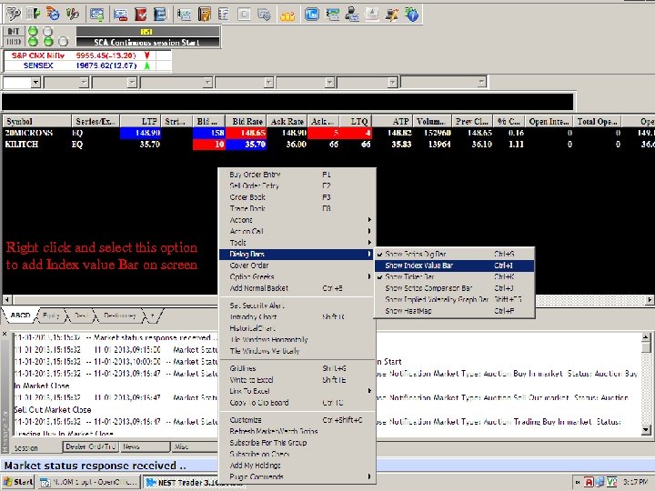This screenshot has height=491, width=655.
Task: Open Trade Book from context menu
Action: [x=296, y=208]
